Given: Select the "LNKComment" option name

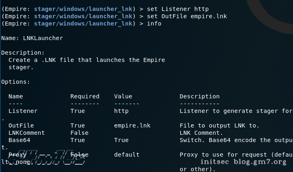Looking at the screenshot, I should tap(26, 133).
